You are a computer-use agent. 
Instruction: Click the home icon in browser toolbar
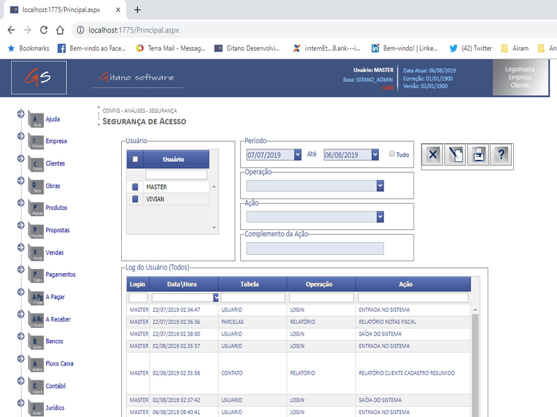pos(61,31)
